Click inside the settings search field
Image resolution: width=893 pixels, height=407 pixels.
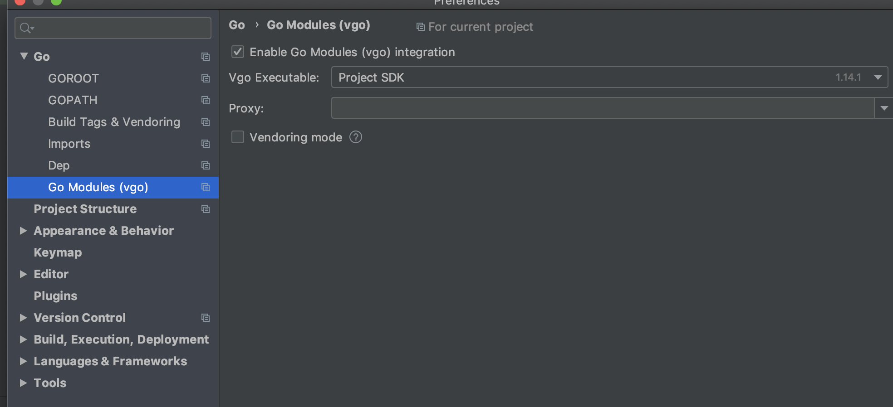[113, 28]
